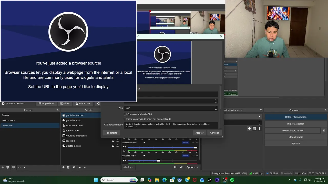Show hidden system tray icons chevron
Image resolution: width=328 pixels, height=184 pixels.
pyautogui.click(x=289, y=180)
